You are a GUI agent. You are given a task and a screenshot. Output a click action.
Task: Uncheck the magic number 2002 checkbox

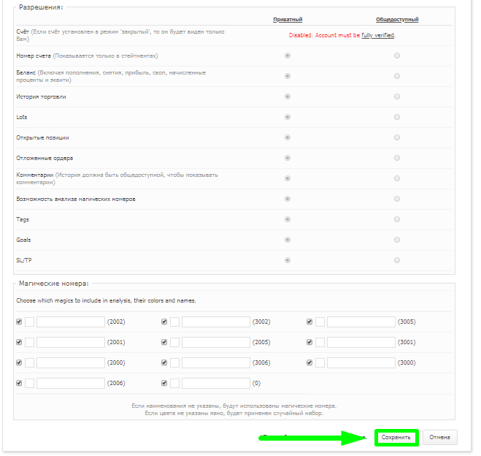pos(18,322)
